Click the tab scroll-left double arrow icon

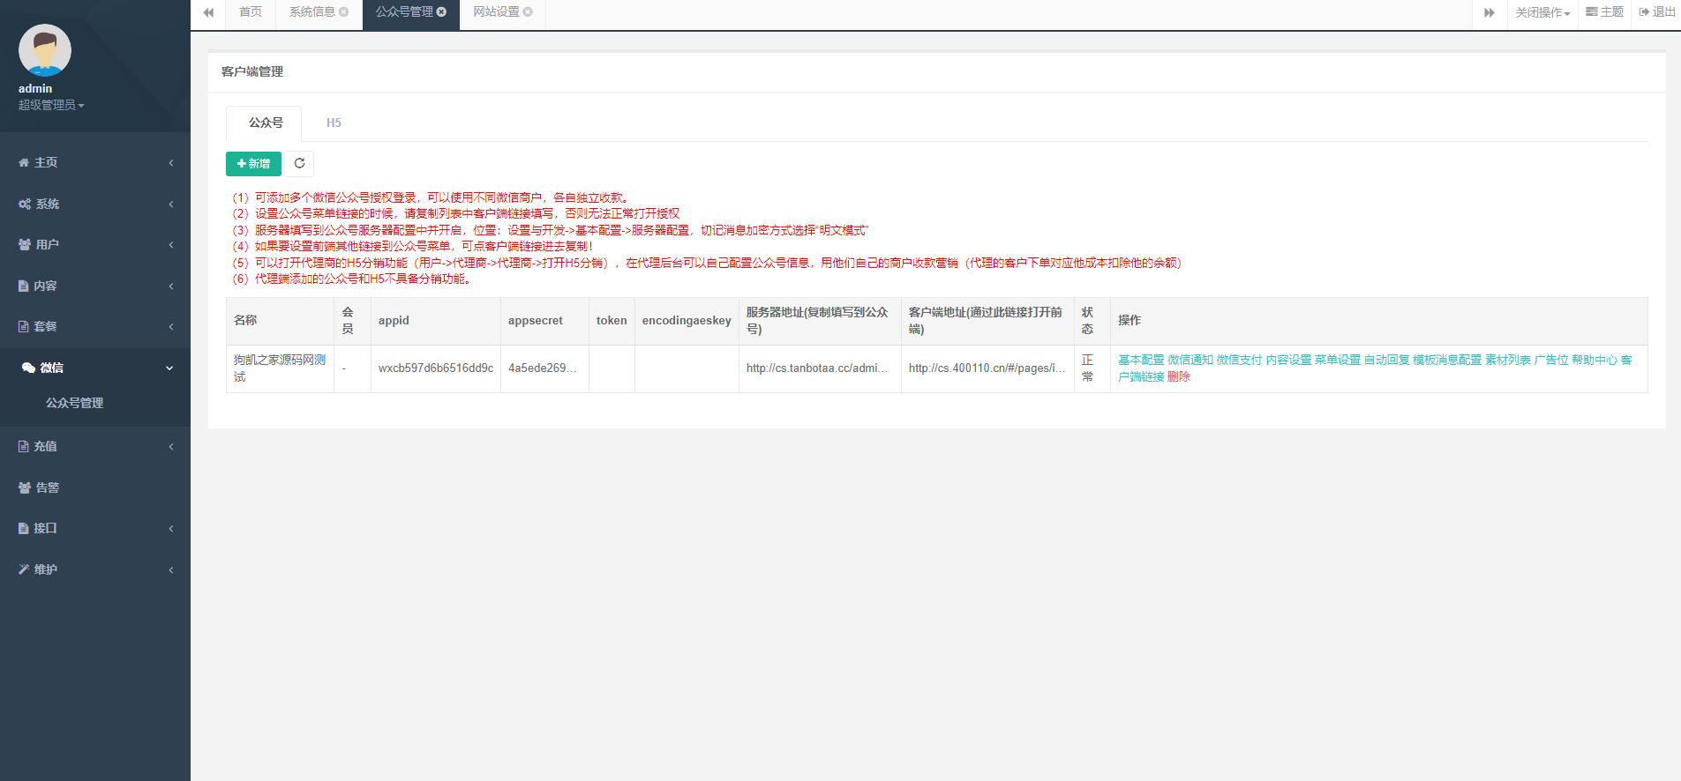coord(208,12)
